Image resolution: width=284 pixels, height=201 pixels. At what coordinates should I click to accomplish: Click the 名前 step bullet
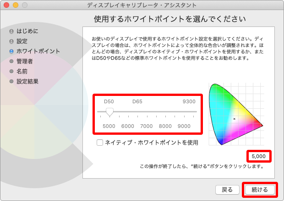[x=11, y=71]
